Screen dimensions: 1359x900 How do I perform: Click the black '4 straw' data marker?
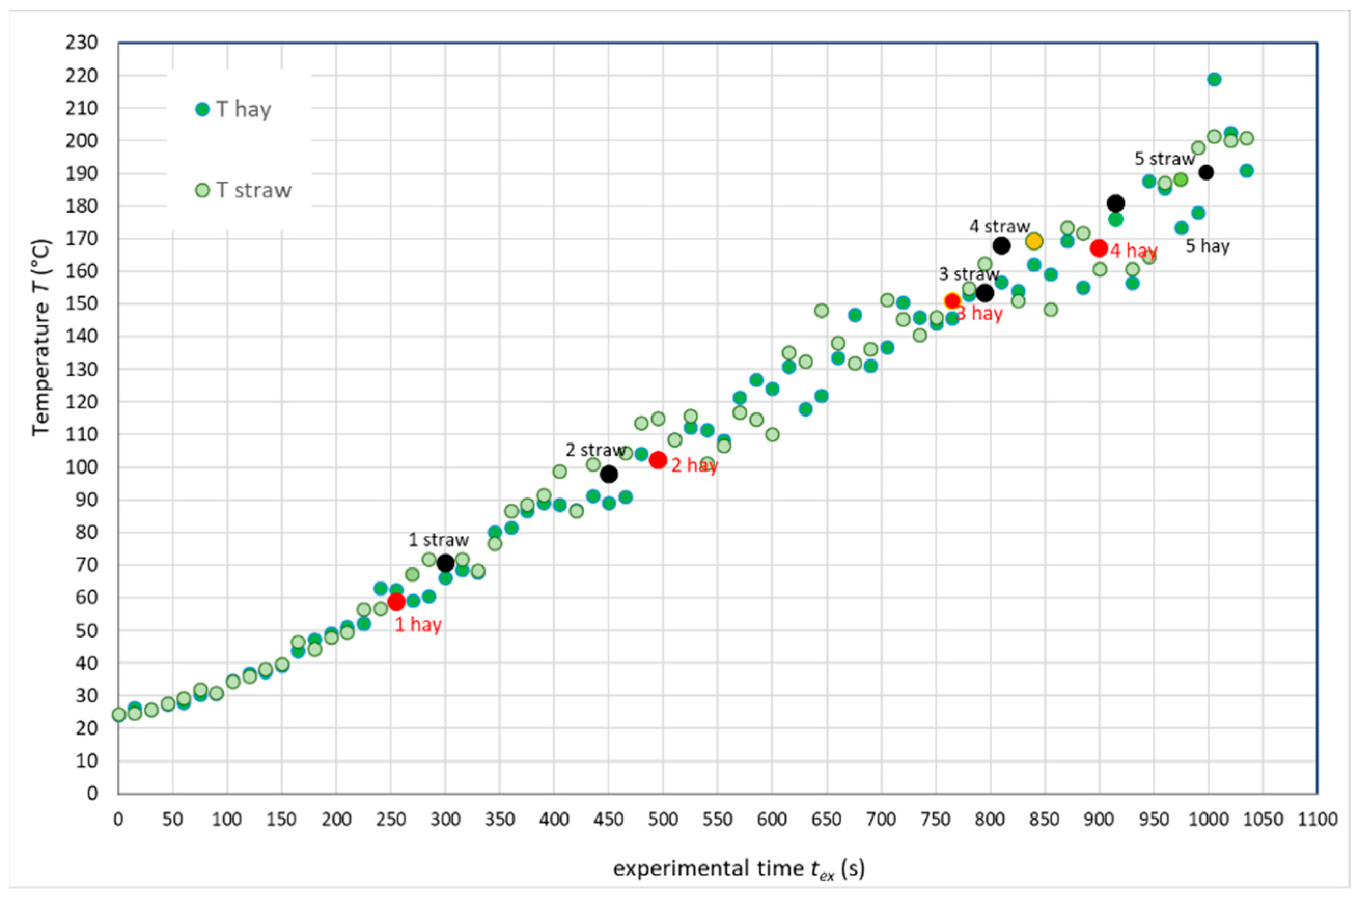tap(1001, 246)
